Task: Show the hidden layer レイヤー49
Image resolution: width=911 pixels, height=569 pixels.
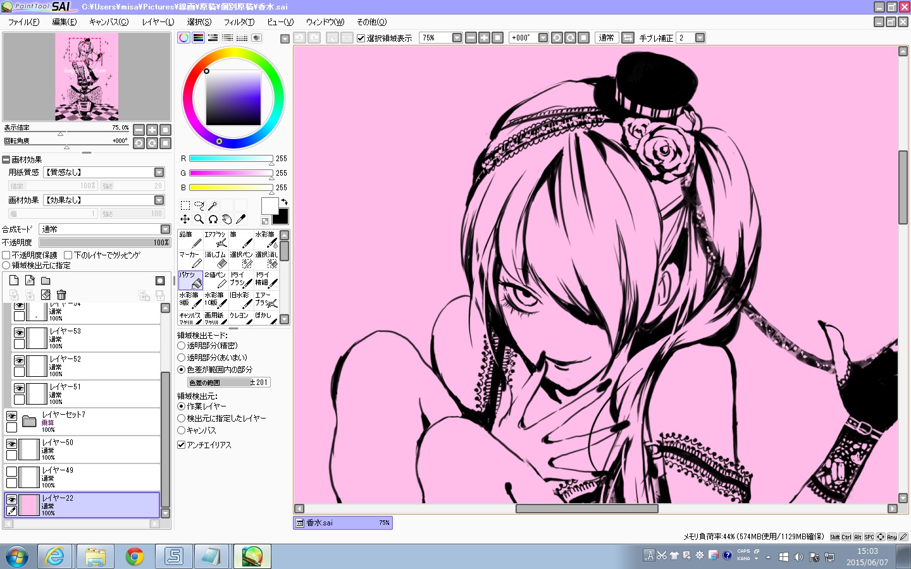Action: point(11,472)
